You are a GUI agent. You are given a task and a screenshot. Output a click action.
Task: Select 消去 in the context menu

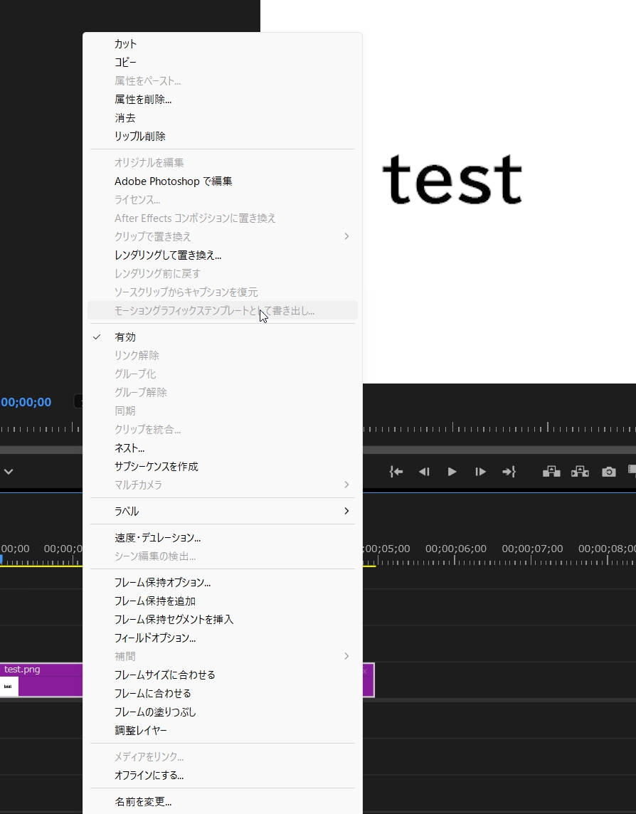[x=222, y=118]
